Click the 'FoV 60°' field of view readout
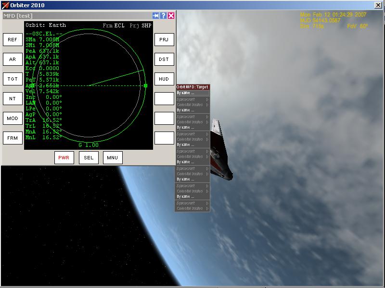The height and width of the screenshot is (288, 385). (x=358, y=26)
